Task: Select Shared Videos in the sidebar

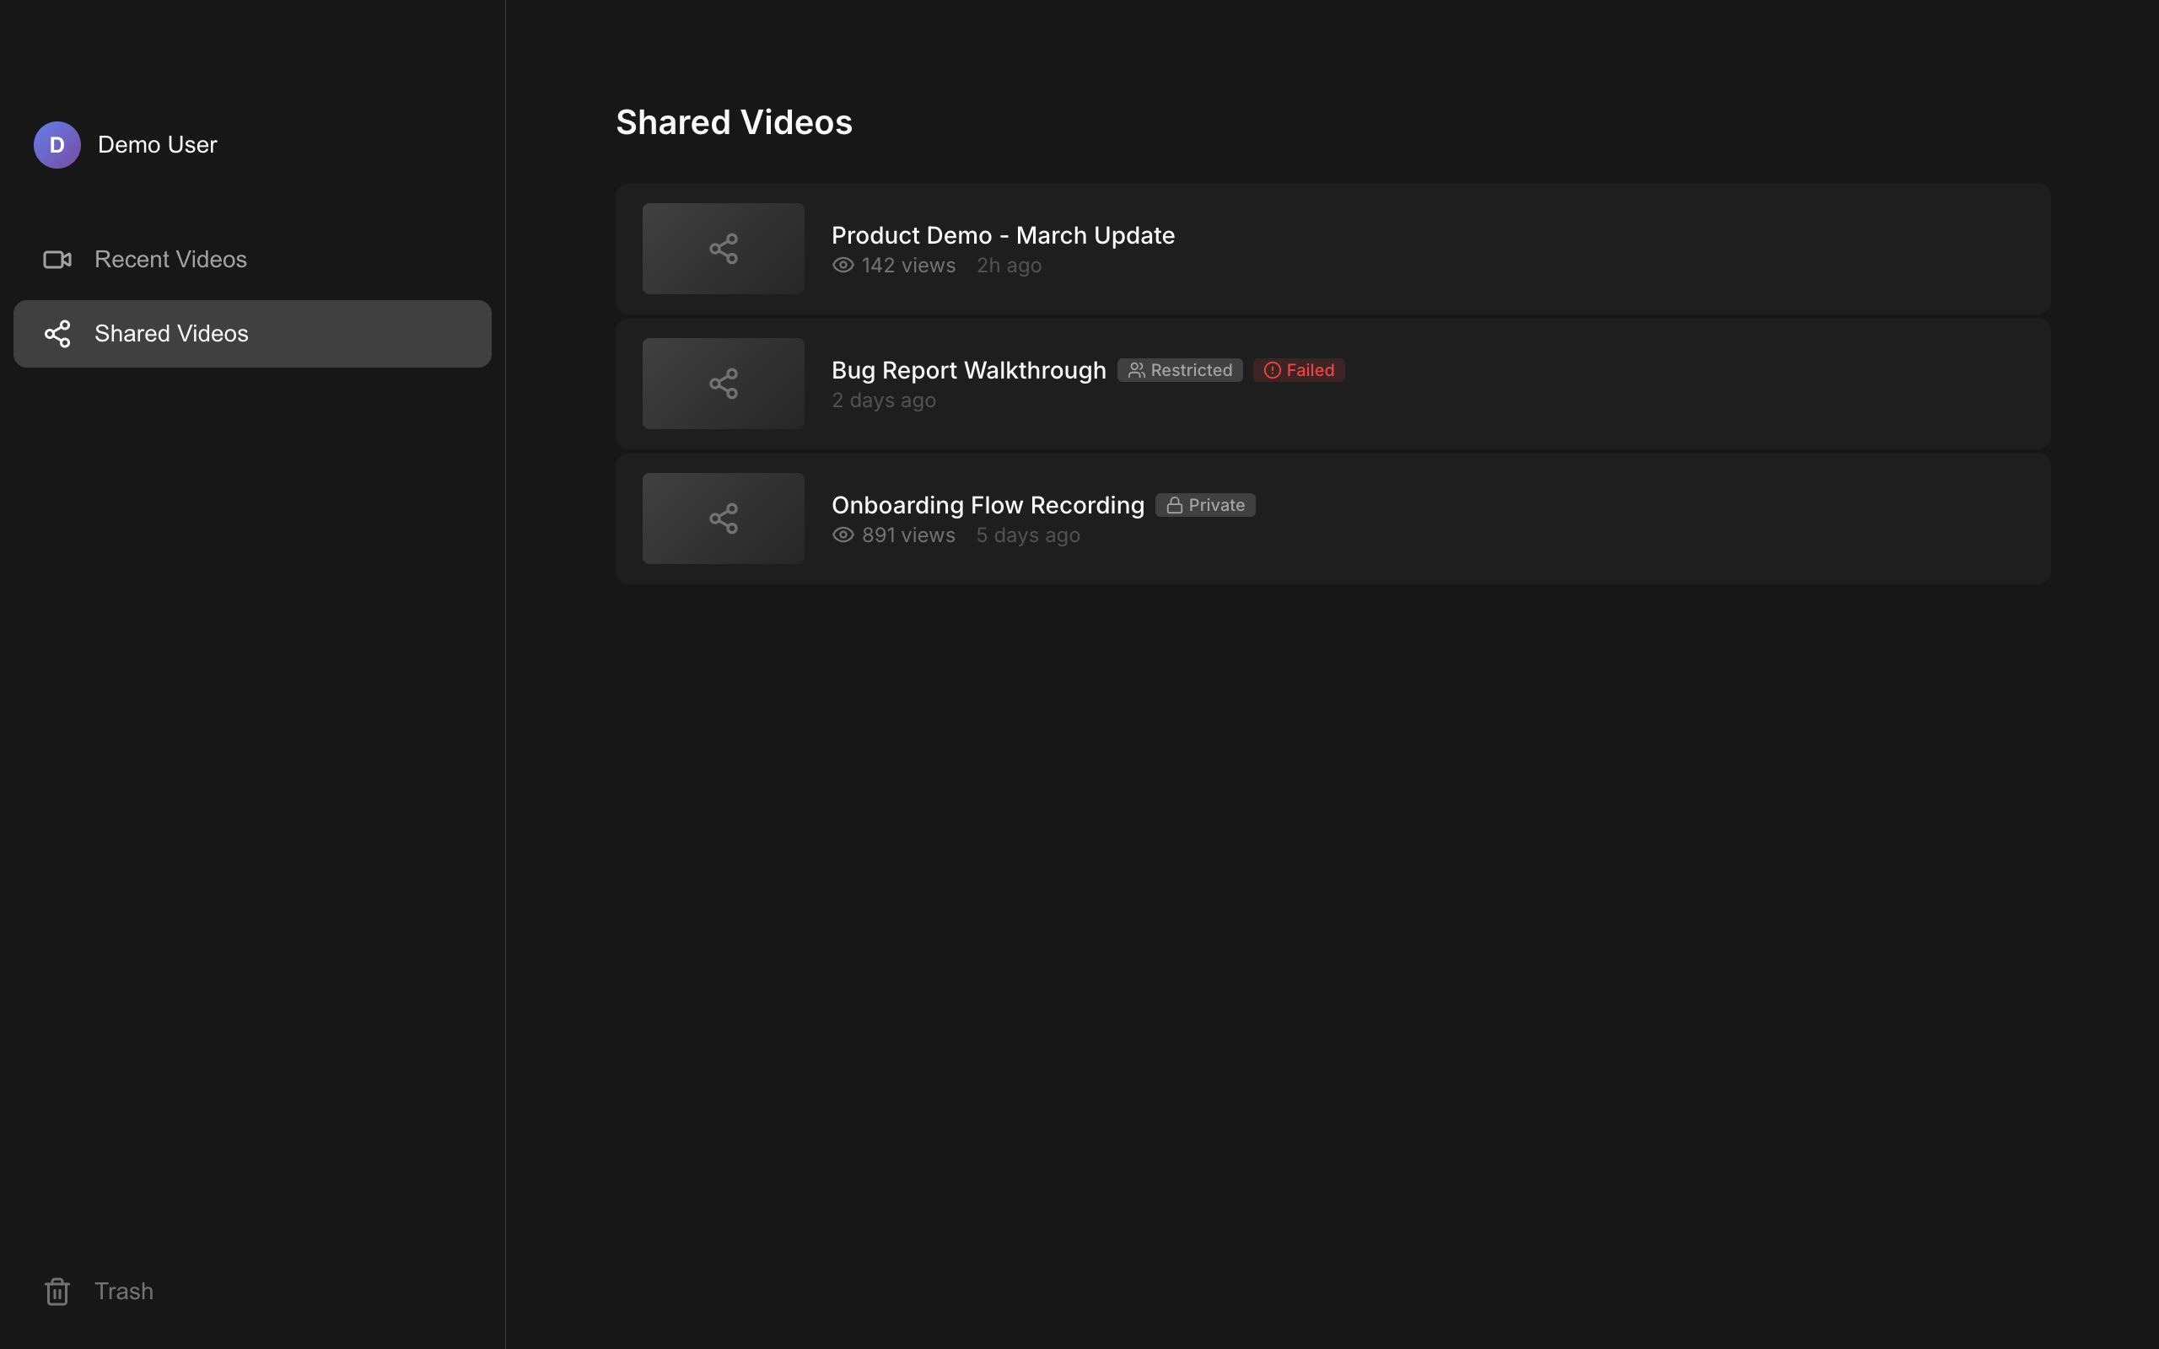Action: coord(171,333)
